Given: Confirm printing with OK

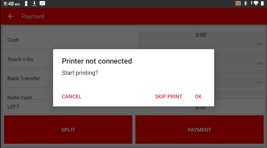Looking at the screenshot, I should coord(198,97).
